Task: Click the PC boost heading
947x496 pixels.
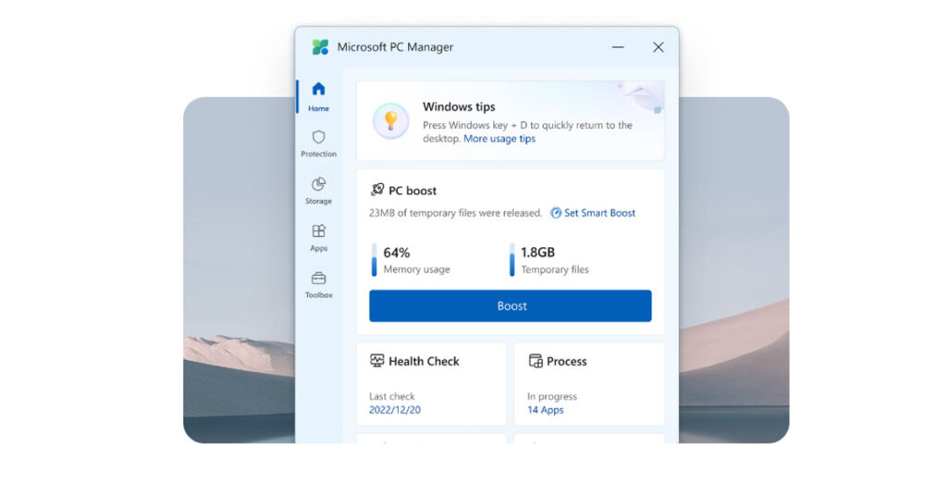Action: (x=412, y=191)
